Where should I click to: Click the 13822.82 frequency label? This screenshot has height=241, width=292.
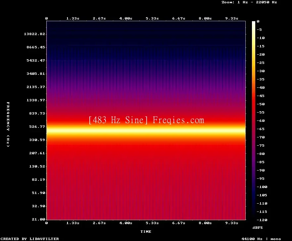[x=34, y=34]
